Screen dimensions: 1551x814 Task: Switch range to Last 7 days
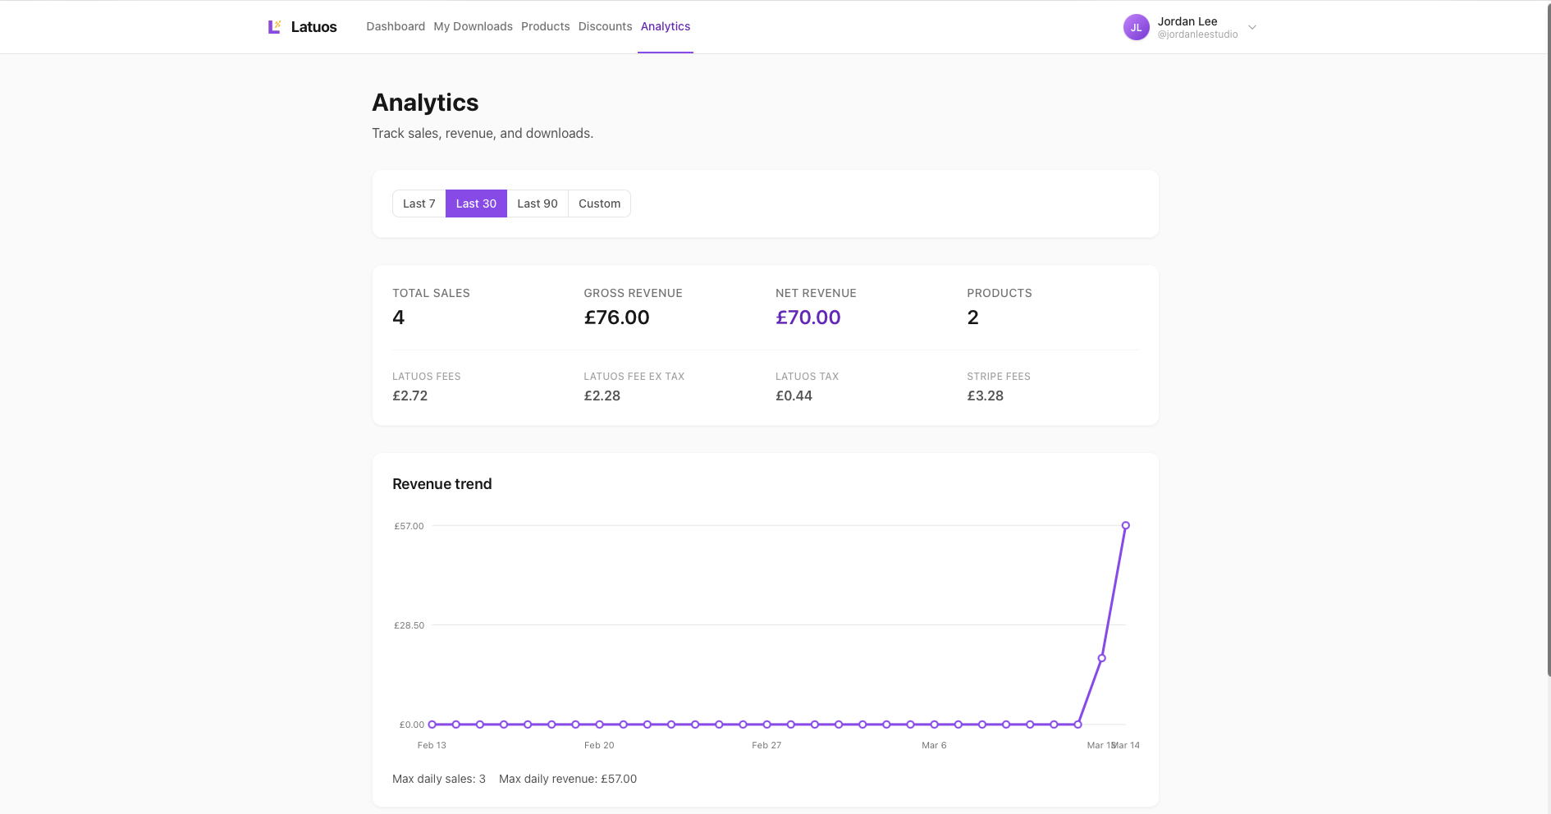coord(419,203)
